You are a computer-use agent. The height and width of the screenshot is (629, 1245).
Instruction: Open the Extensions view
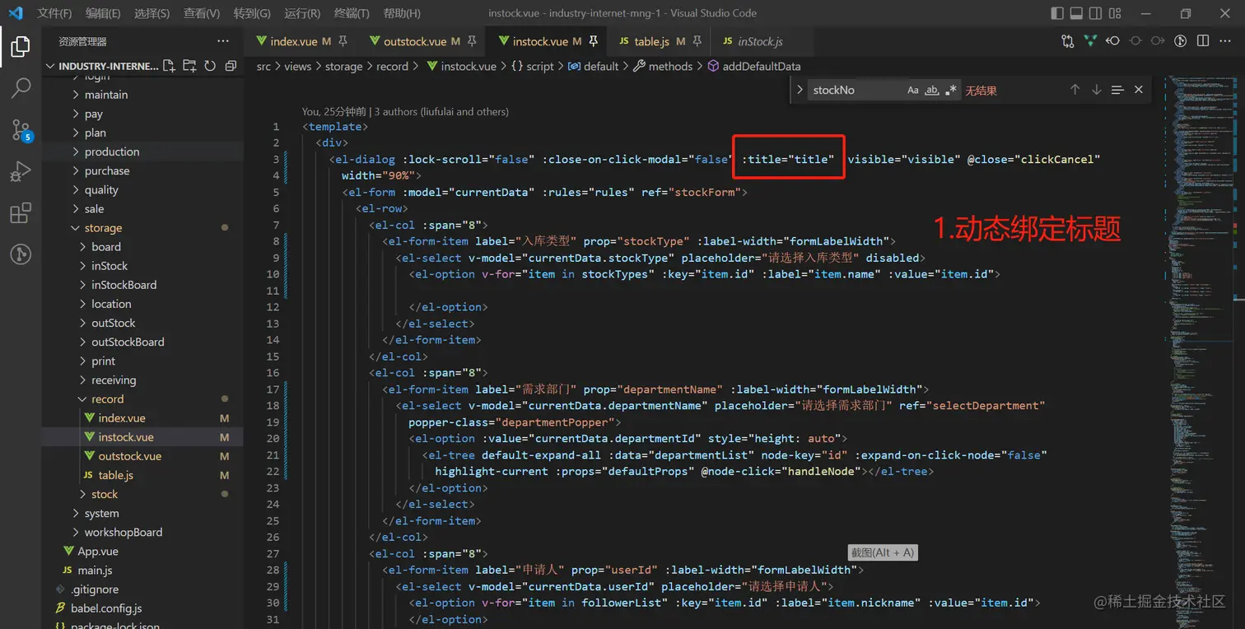tap(21, 213)
